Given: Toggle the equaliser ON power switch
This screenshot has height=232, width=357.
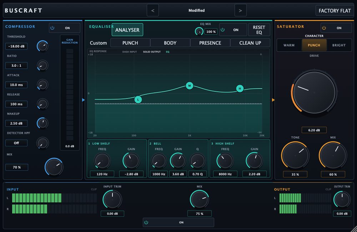Looking at the screenshot, I should 233,30.
